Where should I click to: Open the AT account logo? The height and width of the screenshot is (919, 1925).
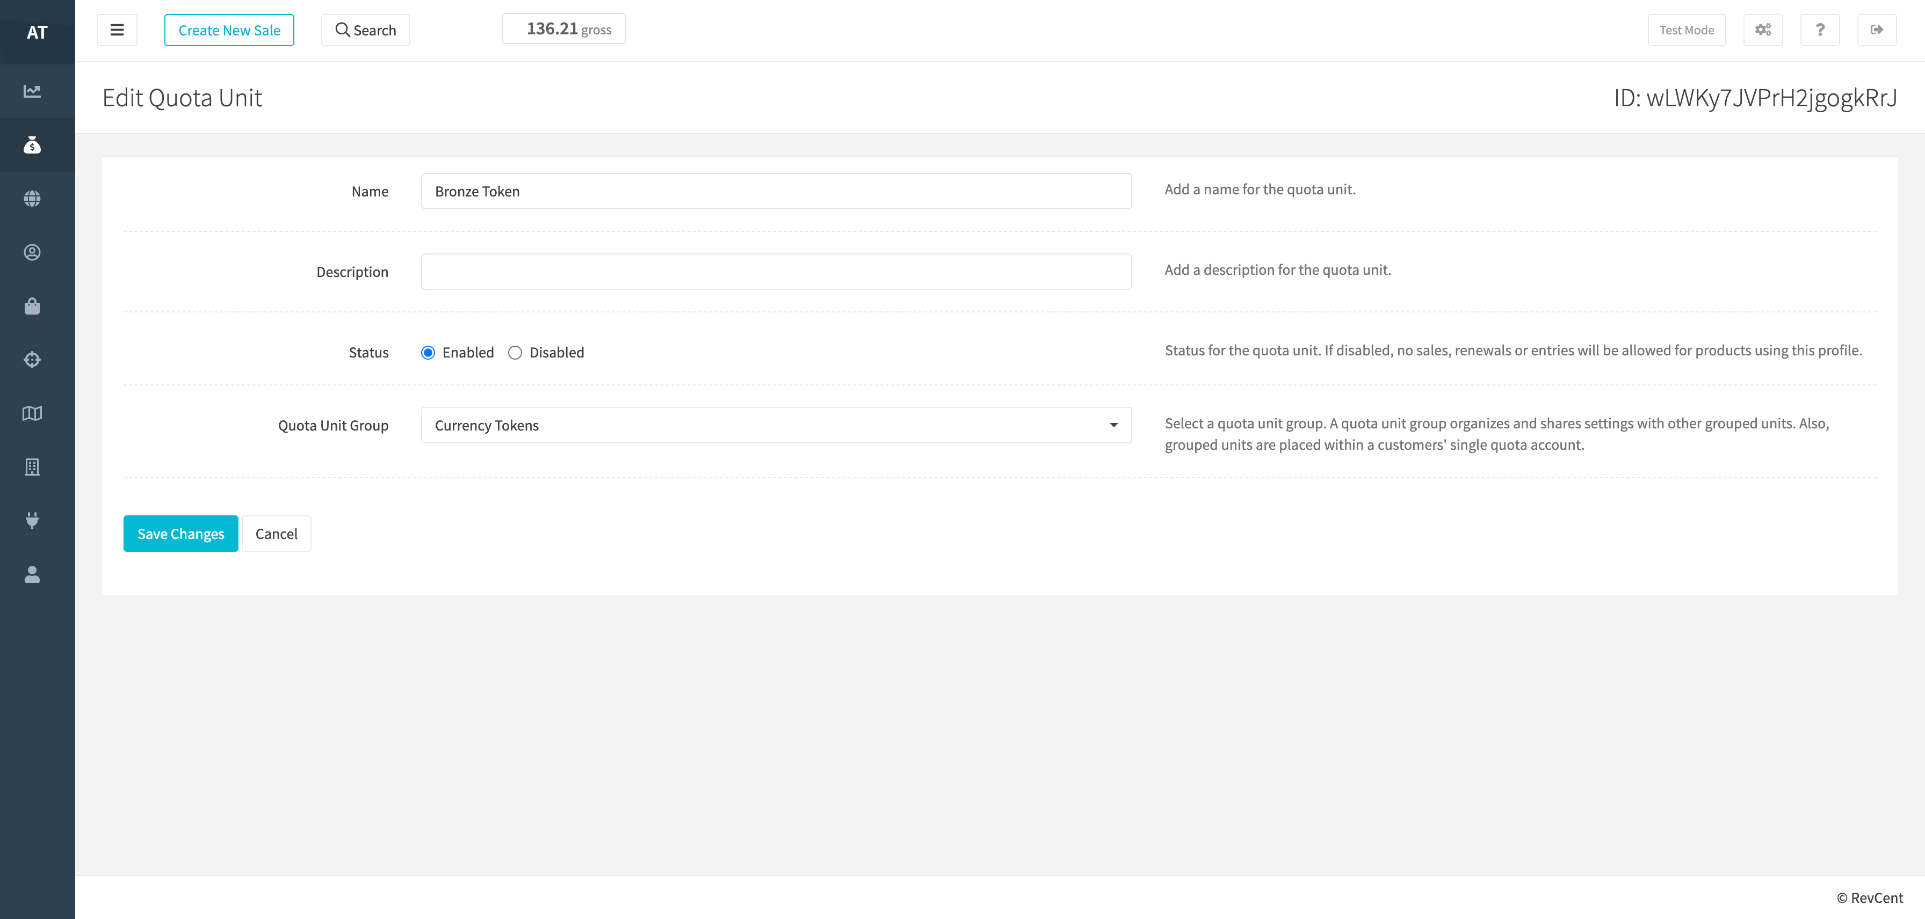38,32
